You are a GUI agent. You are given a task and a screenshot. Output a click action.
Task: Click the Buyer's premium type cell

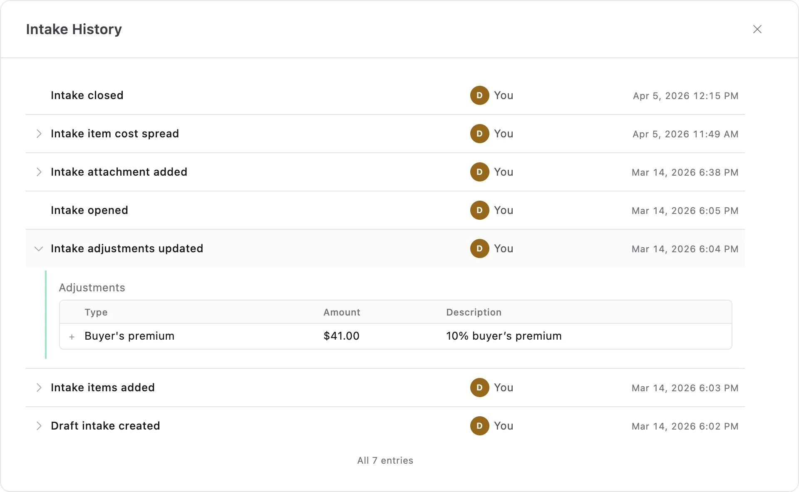129,336
